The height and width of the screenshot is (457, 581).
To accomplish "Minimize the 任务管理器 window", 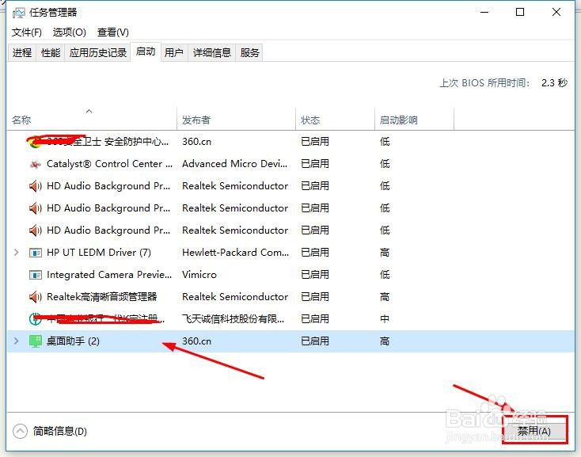I will tap(484, 12).
